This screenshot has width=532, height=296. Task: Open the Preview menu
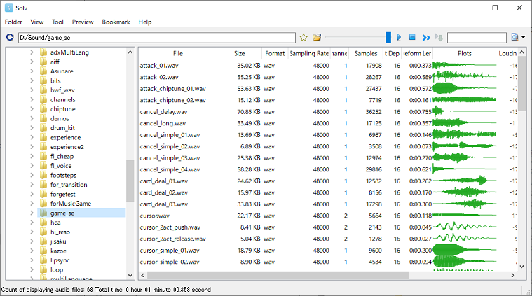coord(83,22)
